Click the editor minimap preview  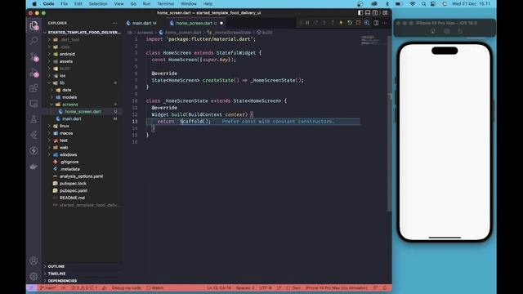[x=370, y=40]
